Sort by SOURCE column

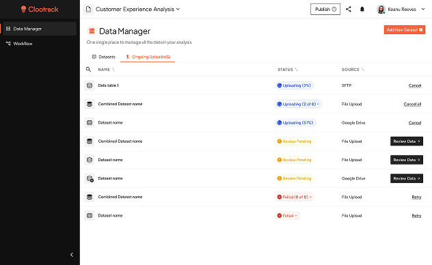point(353,70)
